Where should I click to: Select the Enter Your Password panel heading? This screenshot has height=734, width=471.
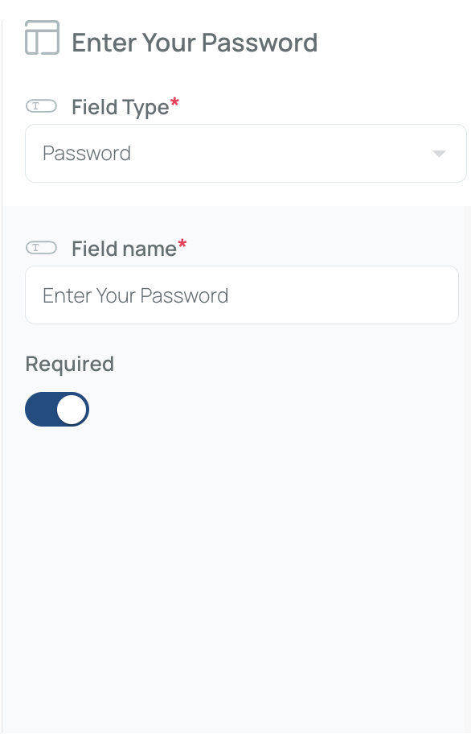tap(195, 43)
